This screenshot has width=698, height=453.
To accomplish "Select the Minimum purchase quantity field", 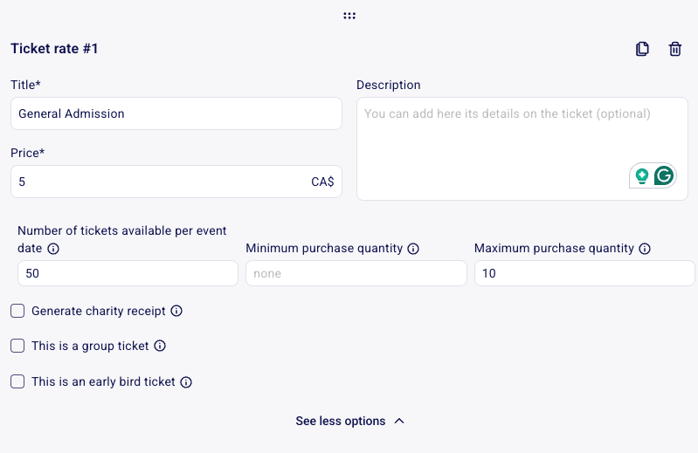I will coord(356,273).
